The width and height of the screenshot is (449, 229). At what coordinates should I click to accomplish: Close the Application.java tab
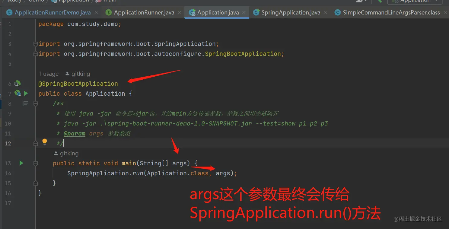tap(244, 13)
